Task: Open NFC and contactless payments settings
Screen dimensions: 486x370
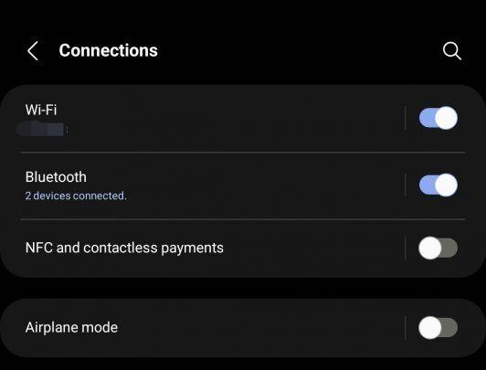Action: point(124,248)
